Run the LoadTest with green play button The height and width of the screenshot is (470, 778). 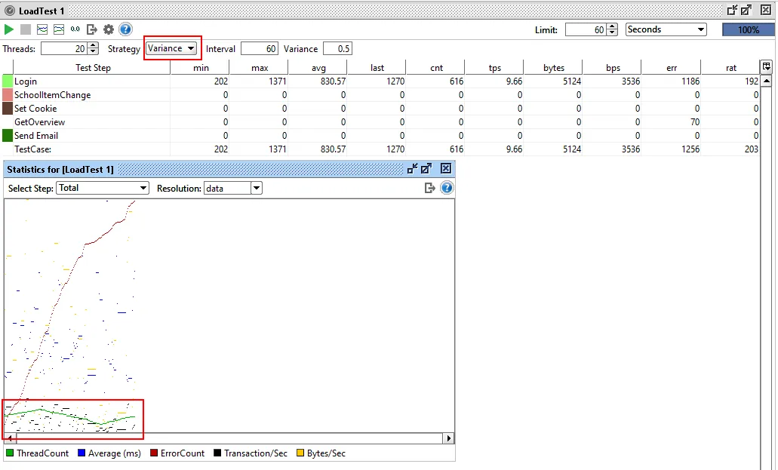pos(9,29)
